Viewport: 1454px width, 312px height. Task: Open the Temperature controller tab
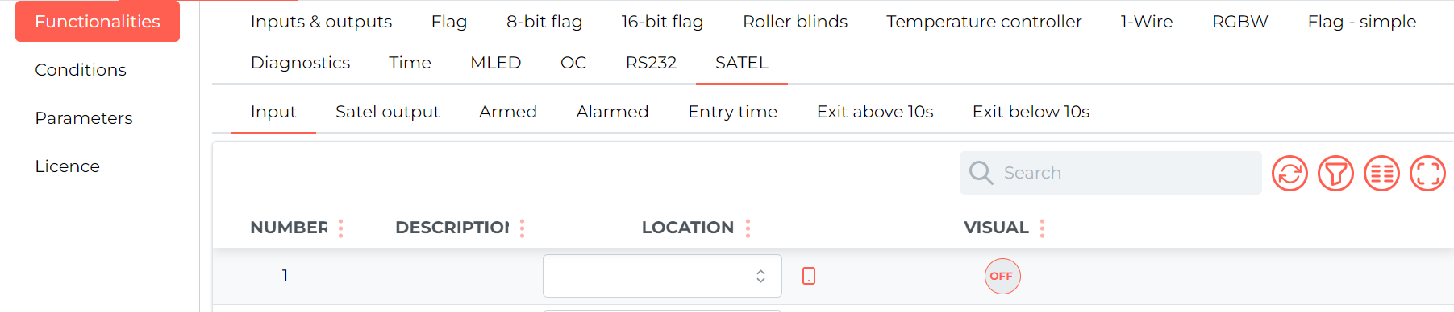pyautogui.click(x=984, y=22)
